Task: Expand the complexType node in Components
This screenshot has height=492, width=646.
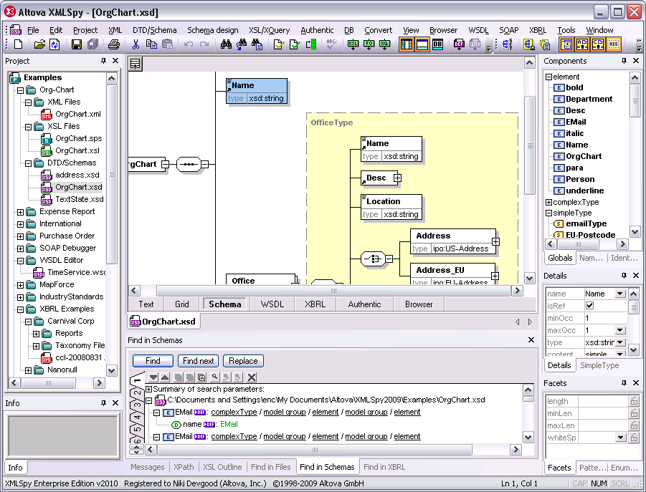Action: [x=548, y=203]
